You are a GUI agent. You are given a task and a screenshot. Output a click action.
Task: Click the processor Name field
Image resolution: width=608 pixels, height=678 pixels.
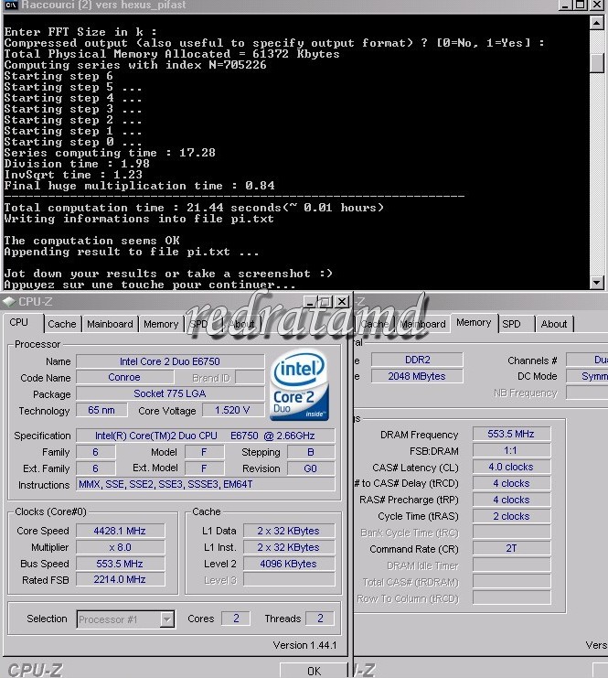[x=170, y=361]
